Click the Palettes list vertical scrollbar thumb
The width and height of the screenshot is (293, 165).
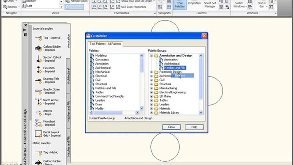(x=141, y=65)
